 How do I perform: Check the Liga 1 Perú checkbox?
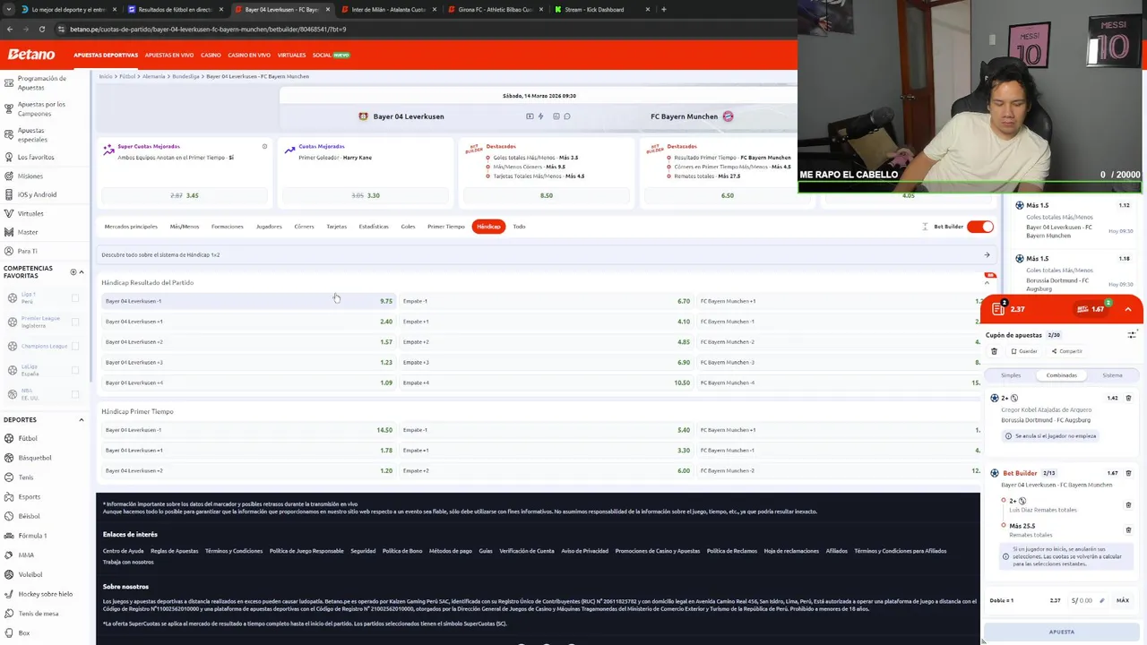click(x=75, y=298)
